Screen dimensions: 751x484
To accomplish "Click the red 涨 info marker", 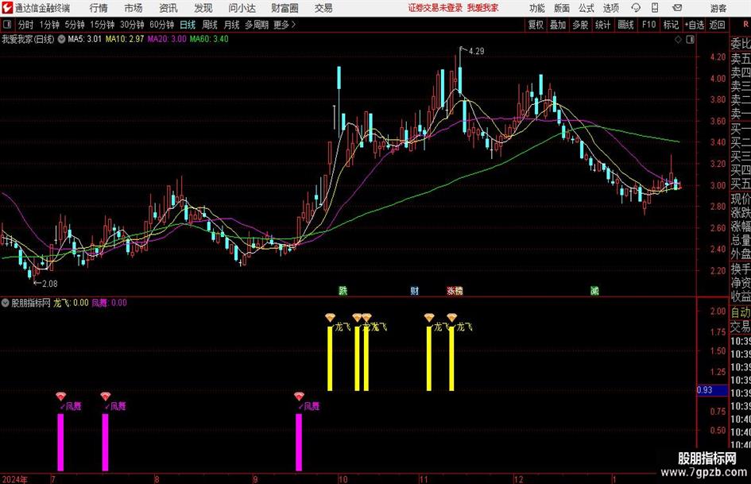I will click(451, 290).
